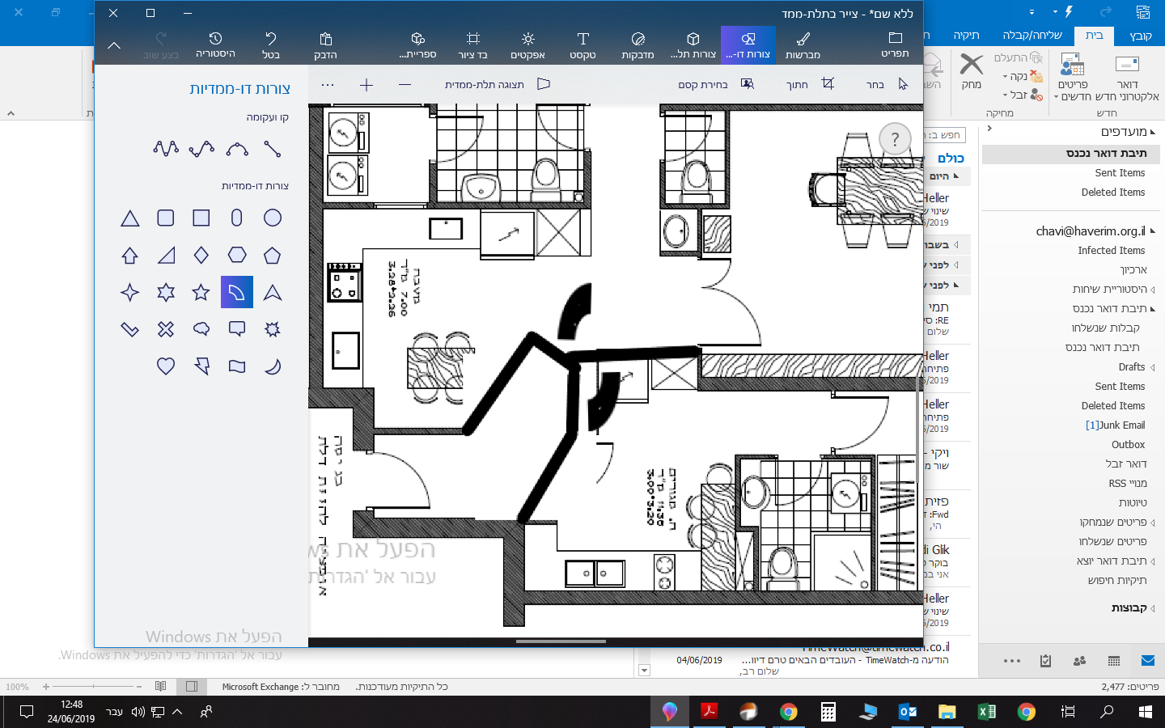
Task: Select the 3D shapes tool in Paint 3D
Action: [693, 45]
